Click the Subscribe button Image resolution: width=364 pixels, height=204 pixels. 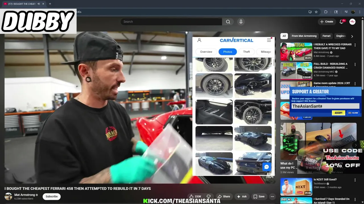[52, 196]
